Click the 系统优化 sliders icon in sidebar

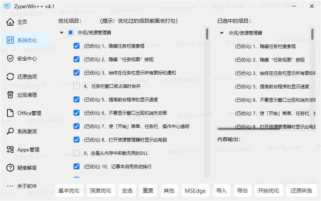[x=10, y=40]
